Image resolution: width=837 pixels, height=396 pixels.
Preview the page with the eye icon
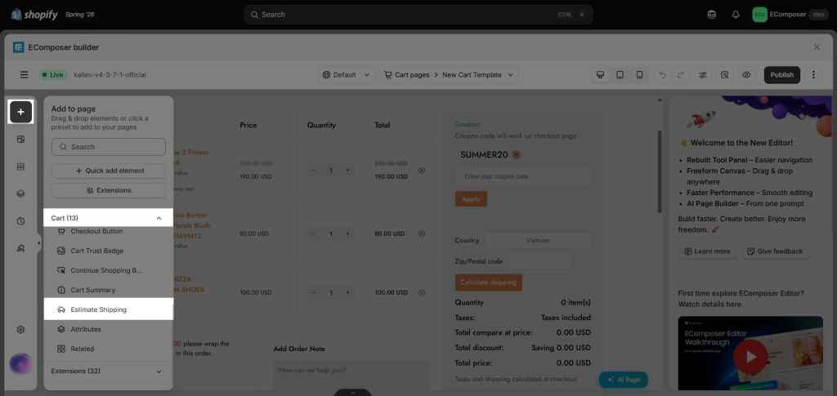point(746,74)
